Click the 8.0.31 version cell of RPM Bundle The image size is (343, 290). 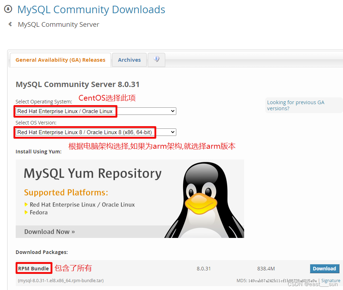(203, 269)
